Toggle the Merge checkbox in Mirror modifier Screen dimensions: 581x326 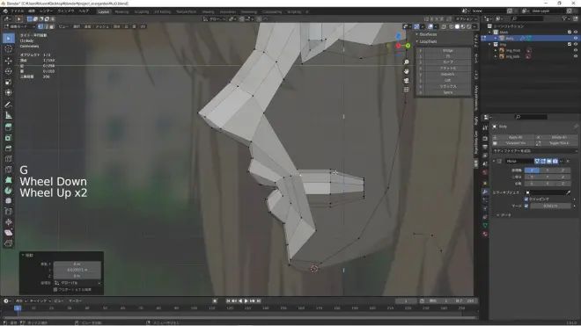click(x=526, y=206)
